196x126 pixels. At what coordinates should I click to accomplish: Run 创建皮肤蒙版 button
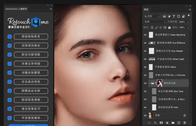pos(31,73)
